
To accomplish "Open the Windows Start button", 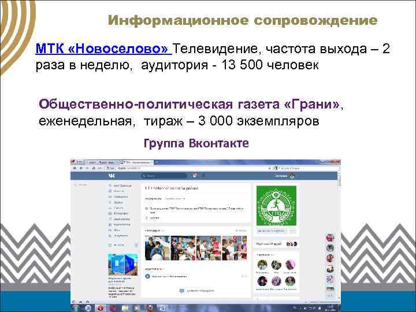I will coord(76,308).
